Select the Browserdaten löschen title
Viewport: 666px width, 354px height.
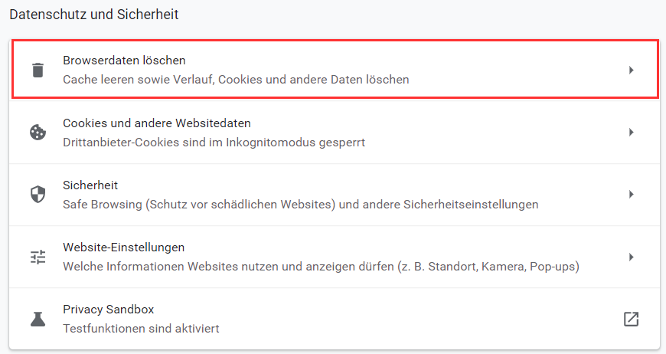coord(124,61)
